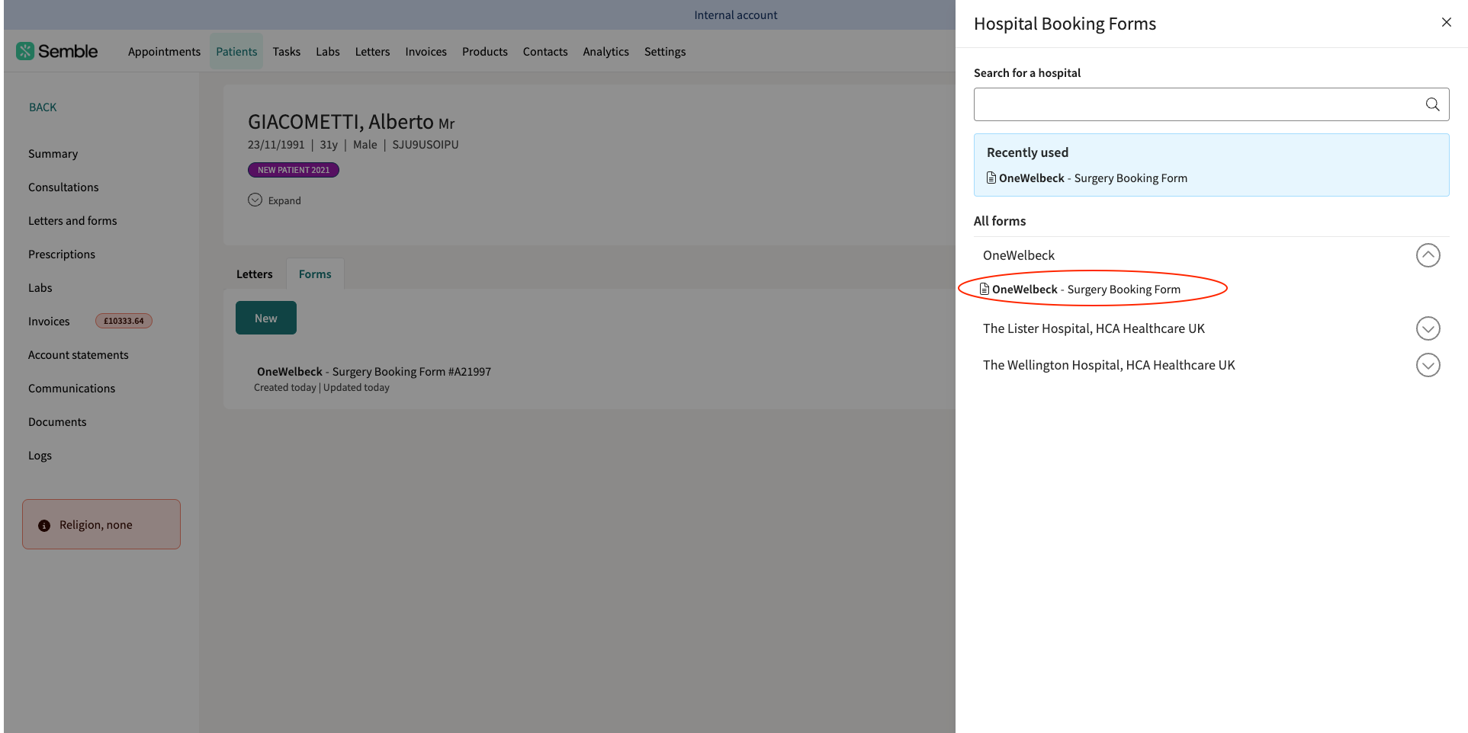Click the document icon in Recently used
The image size is (1468, 733).
pyautogui.click(x=991, y=178)
